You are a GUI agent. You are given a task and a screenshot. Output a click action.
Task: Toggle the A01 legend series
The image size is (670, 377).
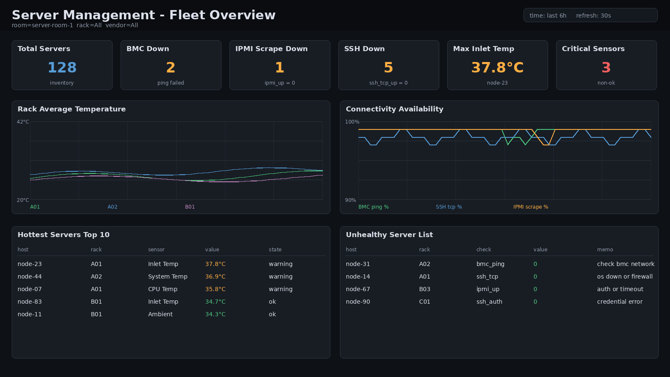(35, 207)
